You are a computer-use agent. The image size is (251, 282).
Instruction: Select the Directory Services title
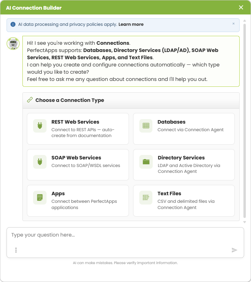click(181, 158)
